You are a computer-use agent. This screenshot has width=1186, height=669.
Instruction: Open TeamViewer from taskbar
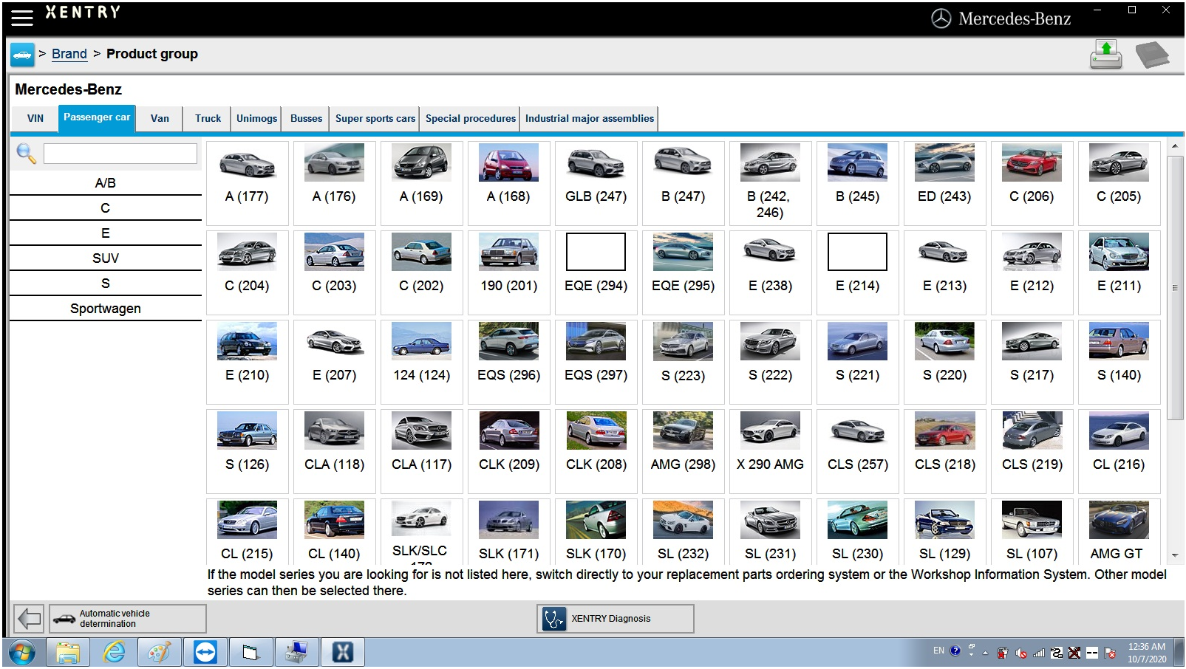point(205,653)
